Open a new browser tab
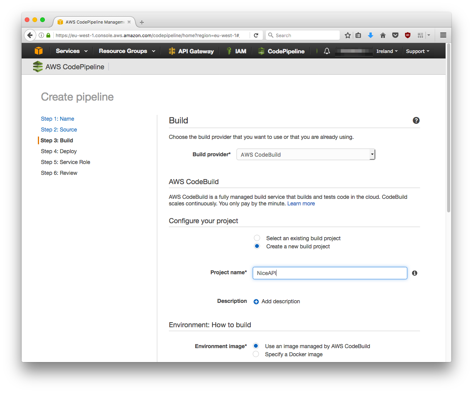Screen dimensions: 473x393 point(142,22)
